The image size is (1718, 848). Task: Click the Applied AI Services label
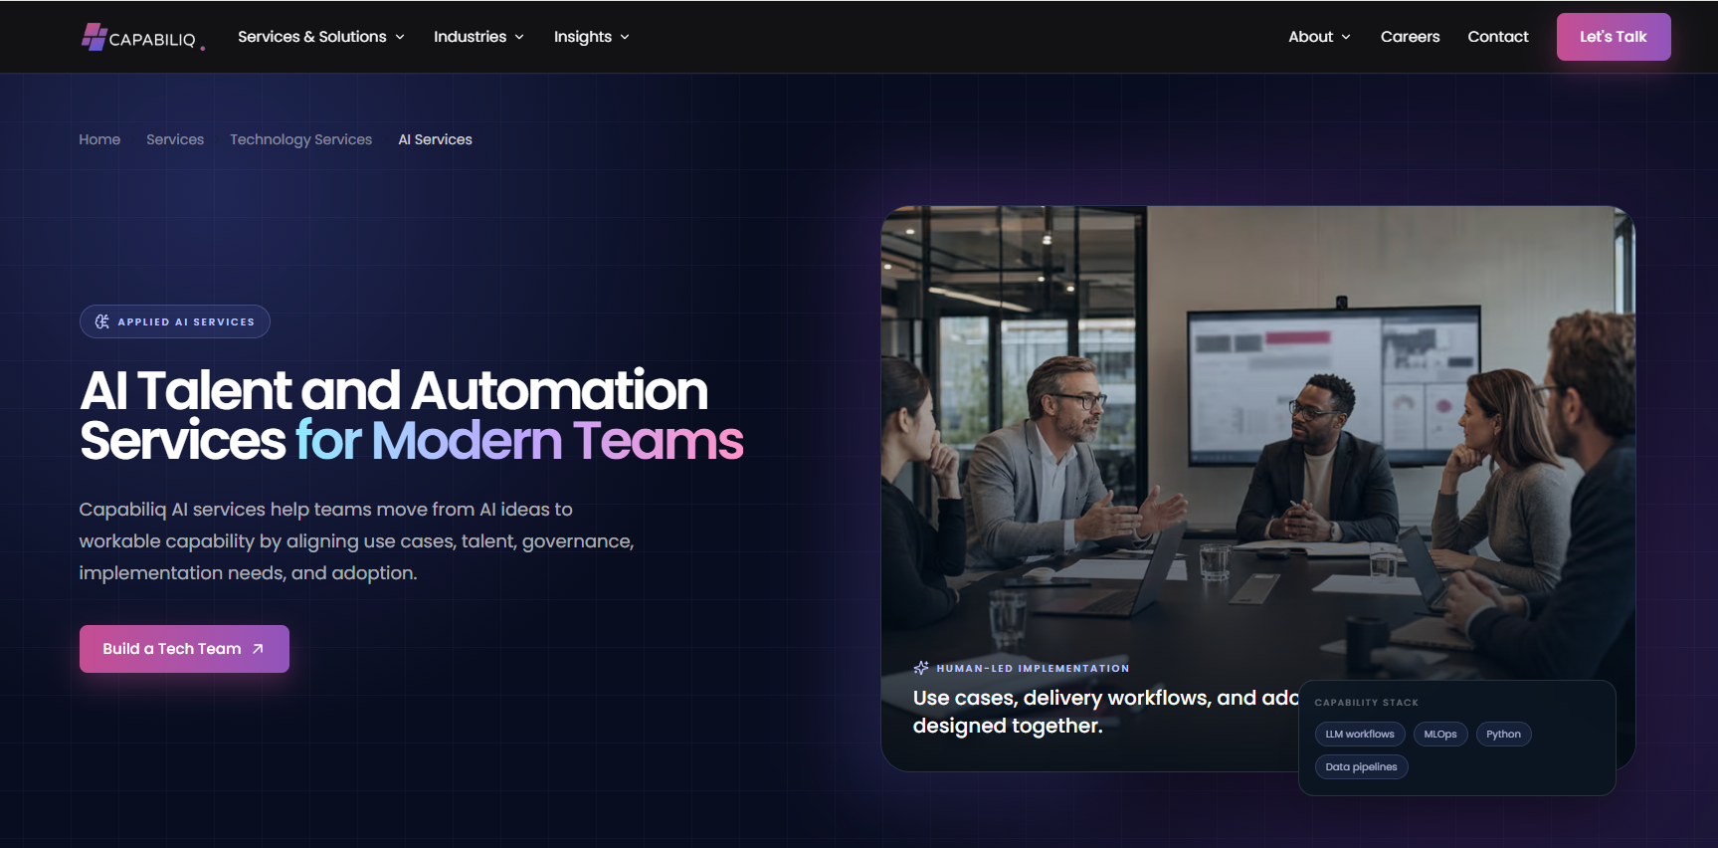click(186, 321)
